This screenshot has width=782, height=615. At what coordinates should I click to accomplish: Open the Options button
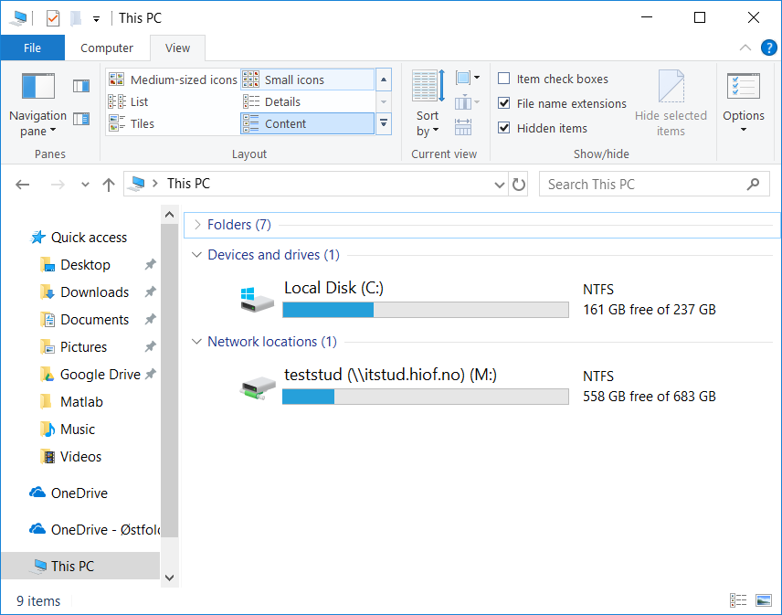tap(744, 104)
